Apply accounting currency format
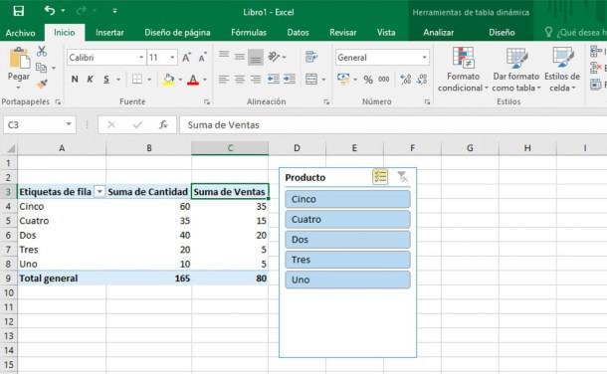Screen dimensions: 607x374 (343, 79)
